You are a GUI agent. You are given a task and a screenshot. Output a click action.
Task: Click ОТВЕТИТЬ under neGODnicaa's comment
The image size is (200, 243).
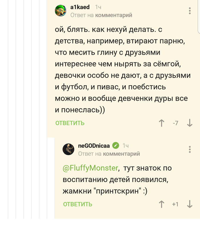tap(78, 204)
